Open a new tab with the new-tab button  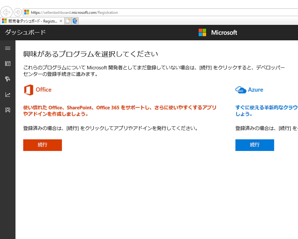pyautogui.click(x=68, y=21)
